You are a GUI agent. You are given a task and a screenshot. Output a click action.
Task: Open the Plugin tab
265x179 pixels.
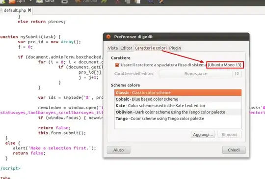pos(175,48)
